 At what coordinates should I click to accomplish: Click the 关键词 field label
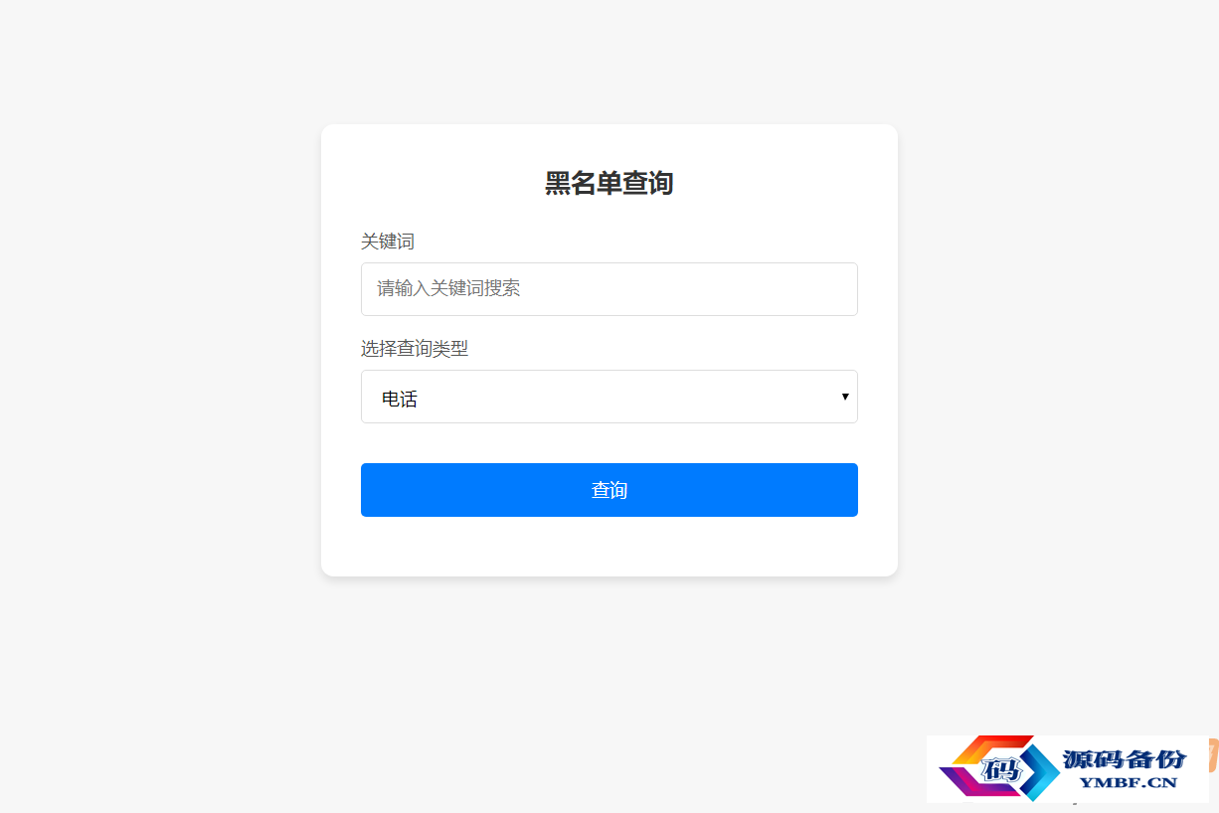(x=388, y=242)
